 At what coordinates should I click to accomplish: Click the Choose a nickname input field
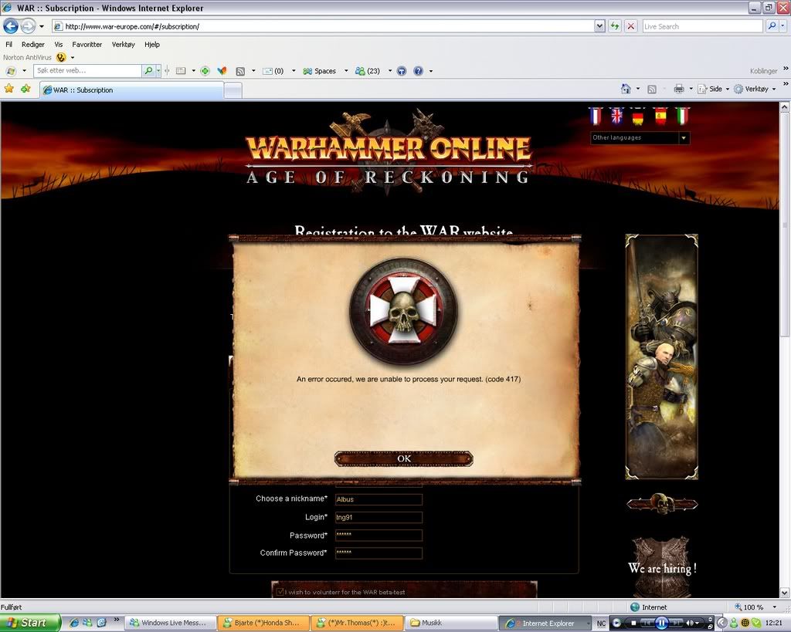click(x=379, y=499)
